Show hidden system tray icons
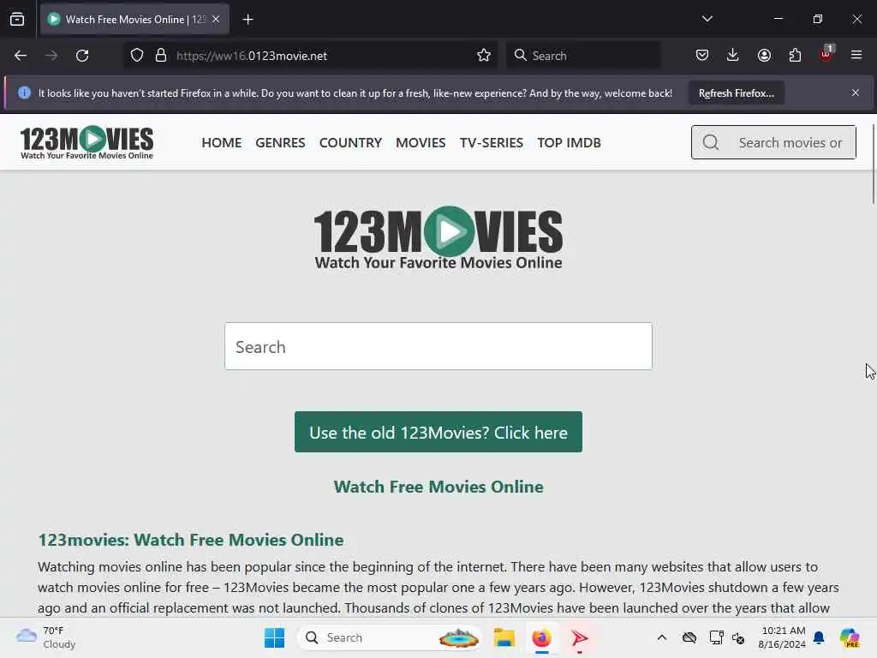The image size is (877, 658). click(662, 637)
